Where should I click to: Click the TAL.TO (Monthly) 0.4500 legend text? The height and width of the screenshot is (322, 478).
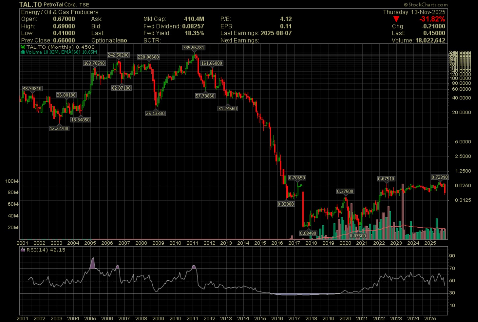[x=60, y=47]
